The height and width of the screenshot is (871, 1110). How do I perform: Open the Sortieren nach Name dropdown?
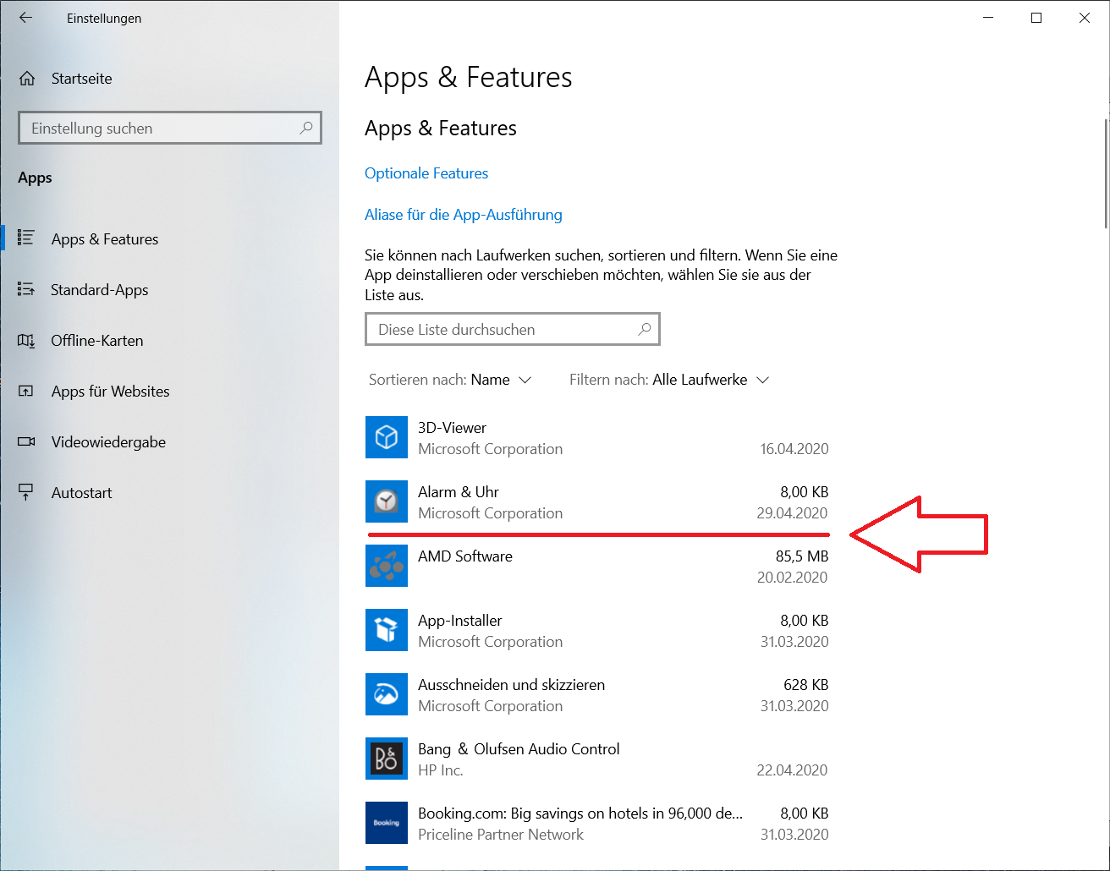[501, 380]
